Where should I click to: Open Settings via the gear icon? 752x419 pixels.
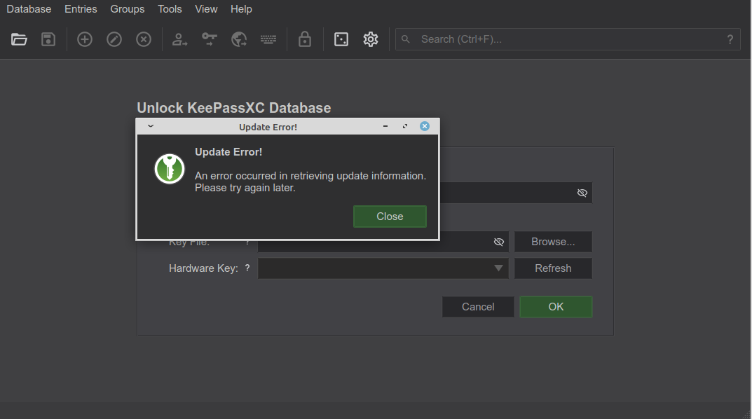pyautogui.click(x=371, y=39)
